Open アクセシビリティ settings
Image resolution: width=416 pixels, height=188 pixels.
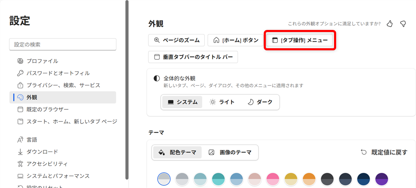click(x=63, y=164)
